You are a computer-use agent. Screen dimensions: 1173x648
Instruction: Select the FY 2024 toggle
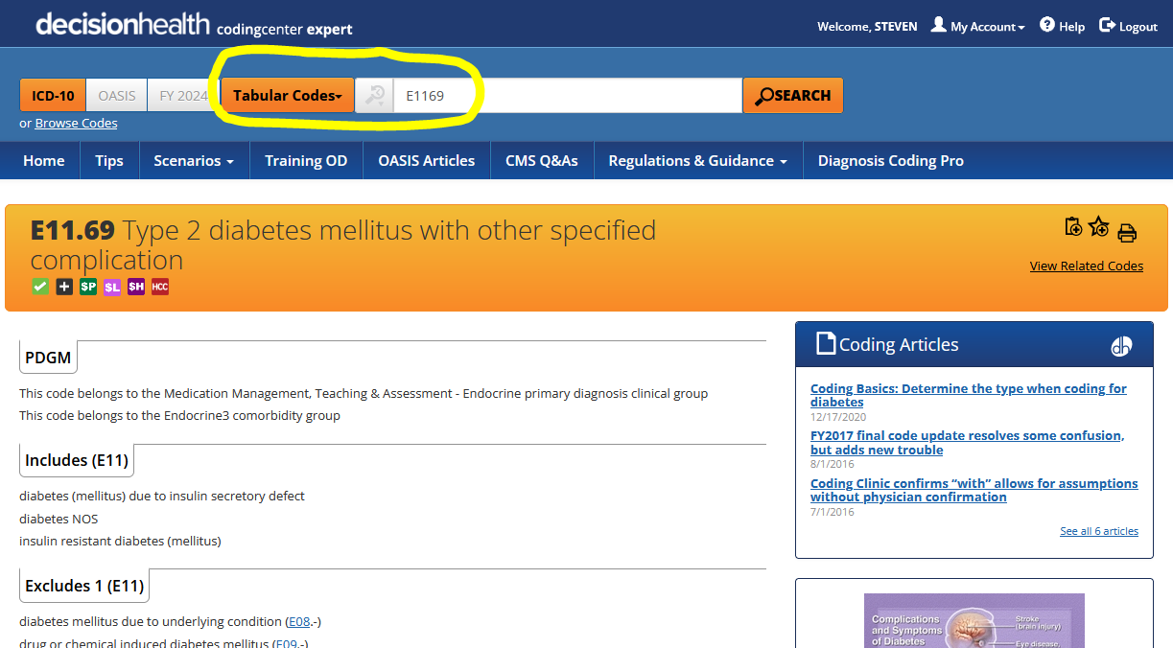183,96
